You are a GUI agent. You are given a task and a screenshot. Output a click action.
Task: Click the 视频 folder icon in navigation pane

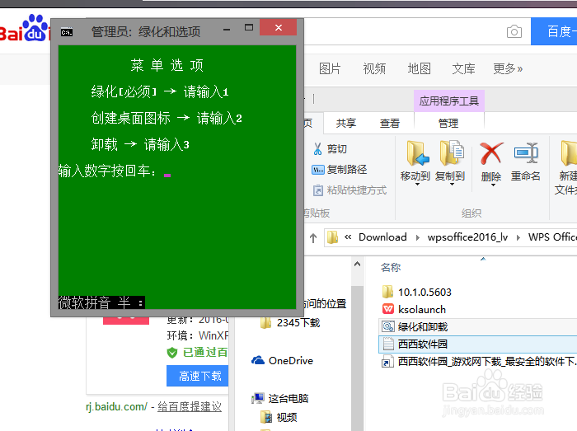pos(266,417)
